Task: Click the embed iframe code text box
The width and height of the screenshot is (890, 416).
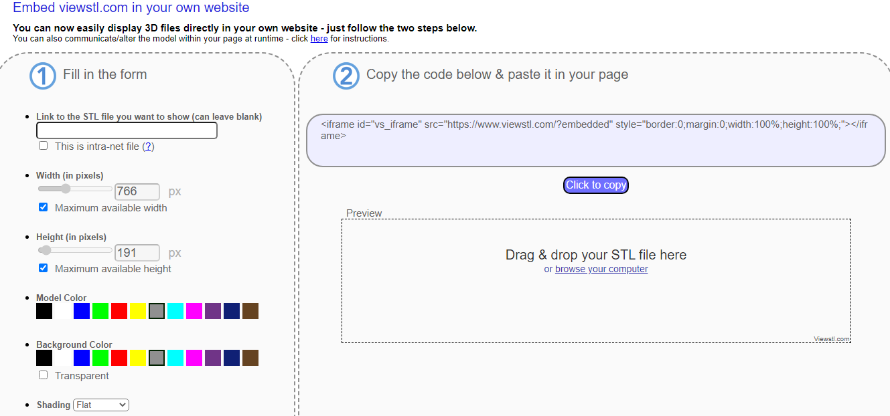Action: point(595,140)
